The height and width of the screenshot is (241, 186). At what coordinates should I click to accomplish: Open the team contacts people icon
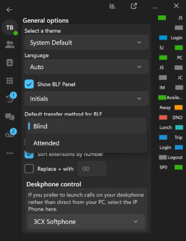(x=10, y=45)
